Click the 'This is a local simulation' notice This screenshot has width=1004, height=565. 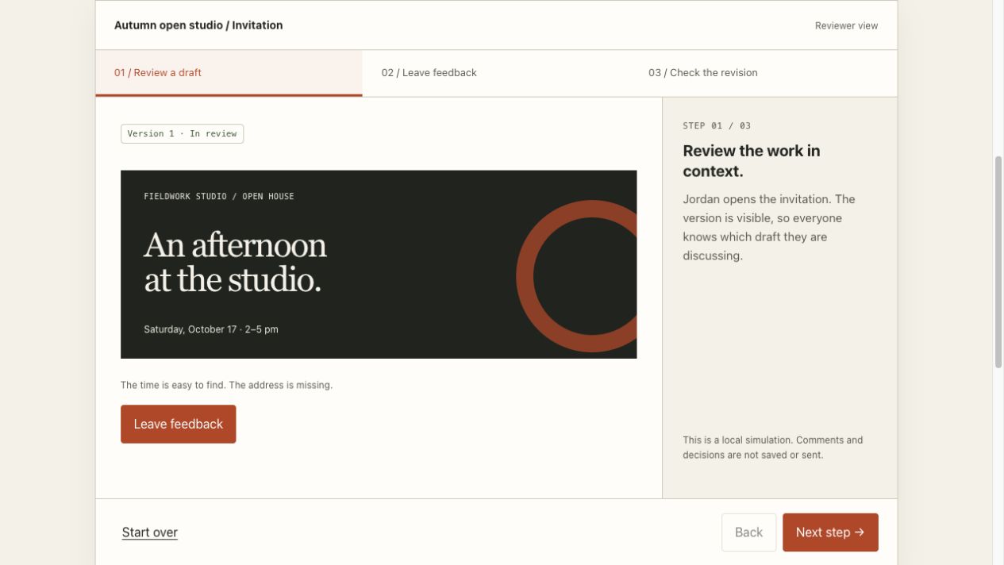point(772,448)
